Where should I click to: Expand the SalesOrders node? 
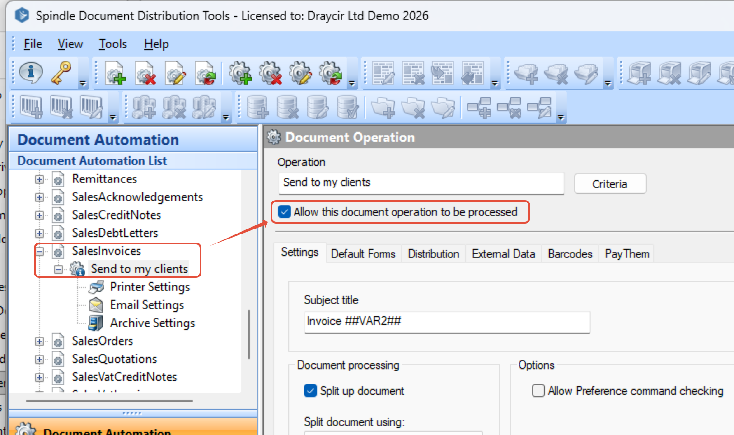point(39,341)
